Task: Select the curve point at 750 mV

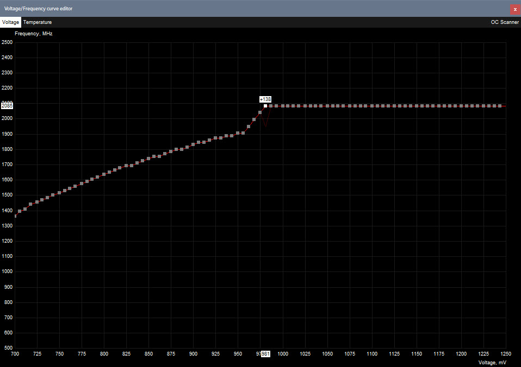Action: (x=59, y=193)
